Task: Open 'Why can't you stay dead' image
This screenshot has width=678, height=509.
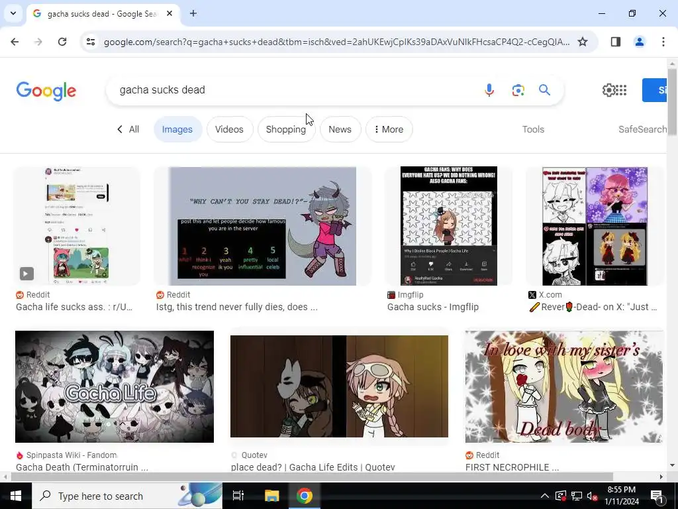Action: (x=262, y=226)
